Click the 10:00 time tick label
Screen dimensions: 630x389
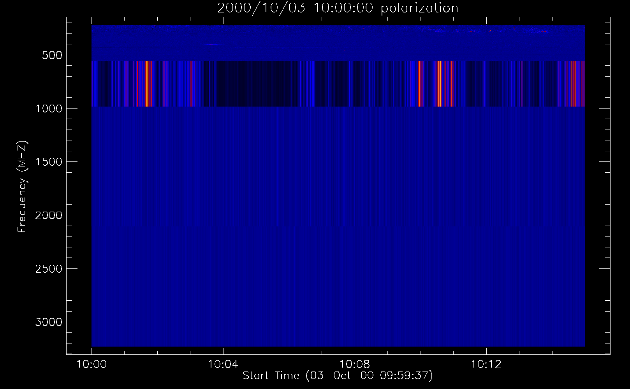[92, 364]
